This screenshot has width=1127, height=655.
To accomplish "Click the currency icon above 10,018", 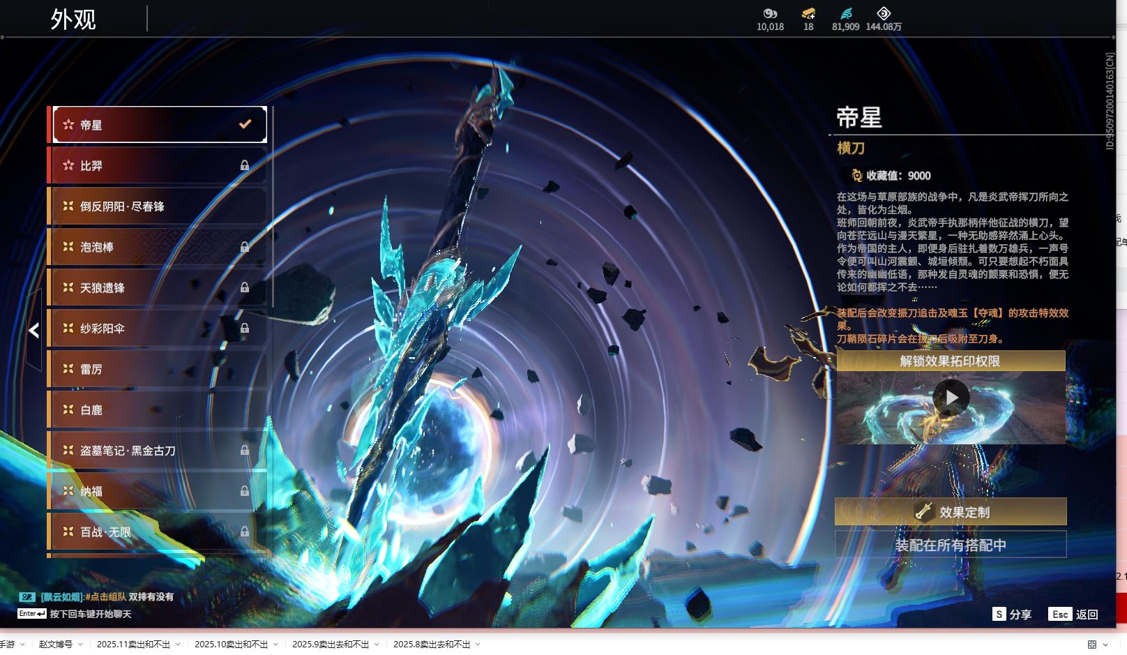I will coord(770,13).
